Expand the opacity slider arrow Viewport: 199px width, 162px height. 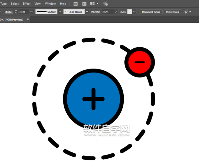pyautogui.click(x=116, y=12)
